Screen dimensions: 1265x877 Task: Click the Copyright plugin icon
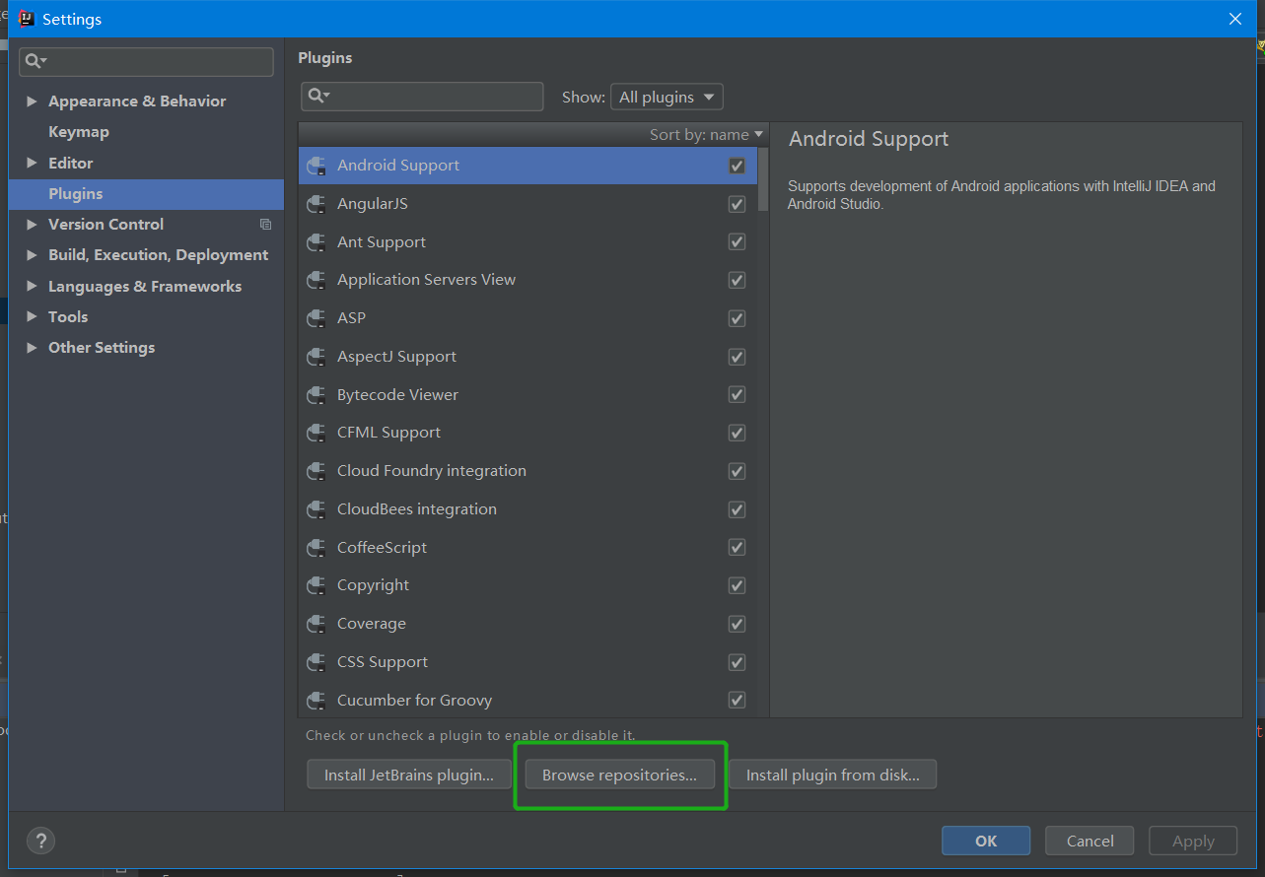click(x=316, y=585)
